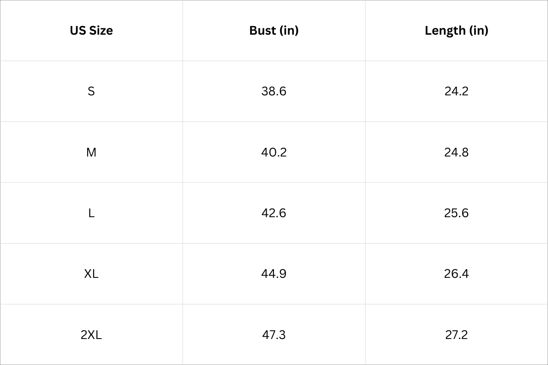Click bust value 42.6
The image size is (548, 365).
point(274,213)
